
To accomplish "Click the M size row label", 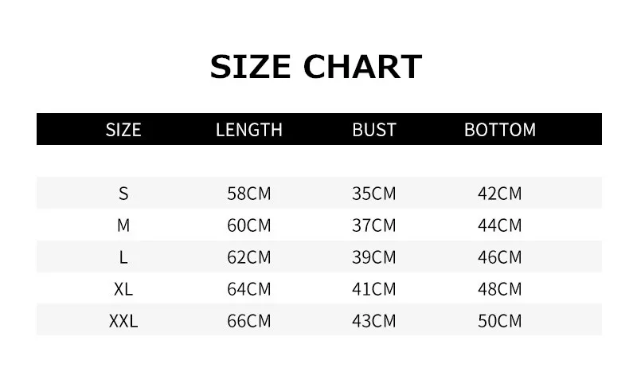I will (x=123, y=225).
